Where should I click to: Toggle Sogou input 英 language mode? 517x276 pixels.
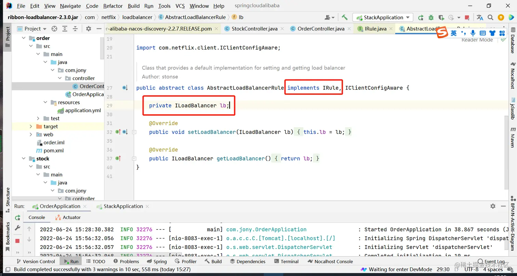point(454,33)
